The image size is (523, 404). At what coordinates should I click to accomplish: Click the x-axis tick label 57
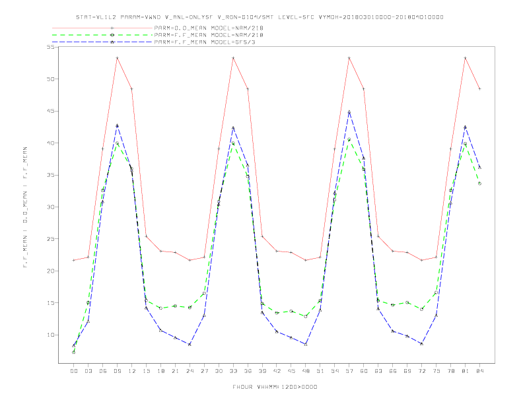point(349,371)
